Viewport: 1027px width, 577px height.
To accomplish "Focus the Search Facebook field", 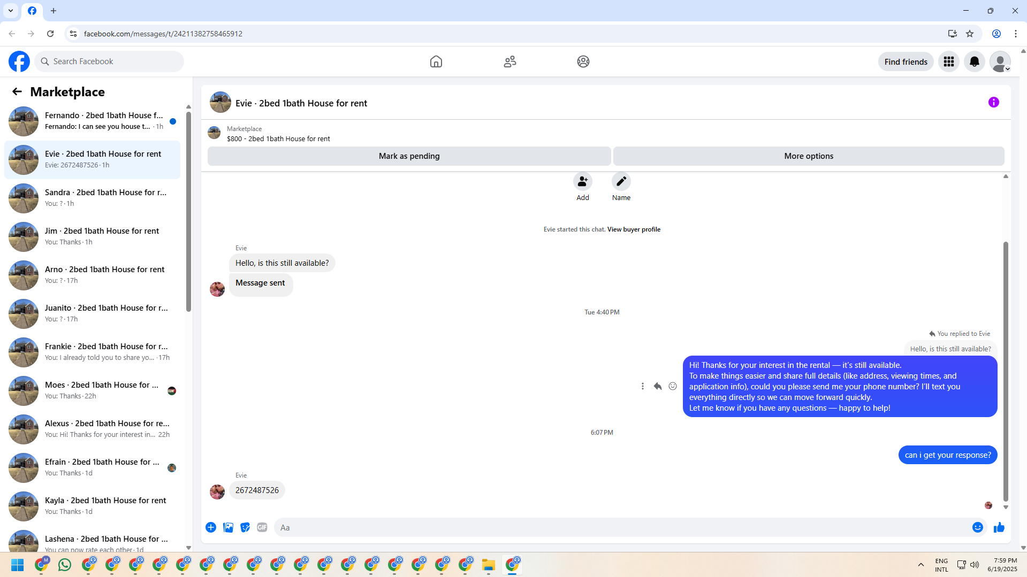I will point(109,61).
